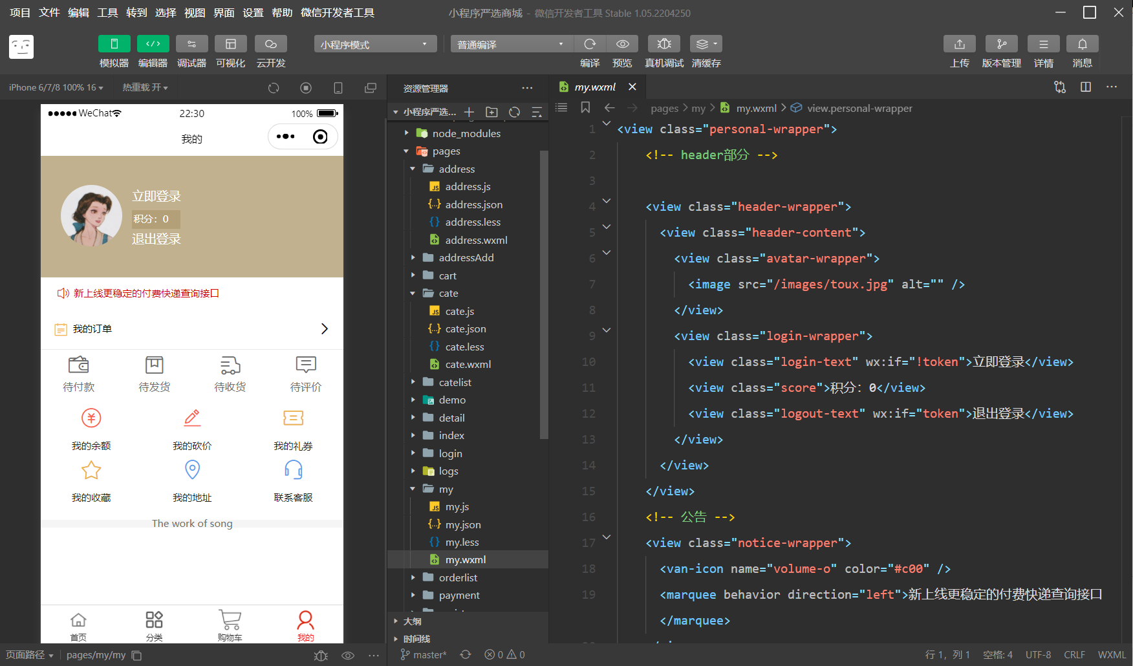Collapse all folders in explorer

point(537,112)
